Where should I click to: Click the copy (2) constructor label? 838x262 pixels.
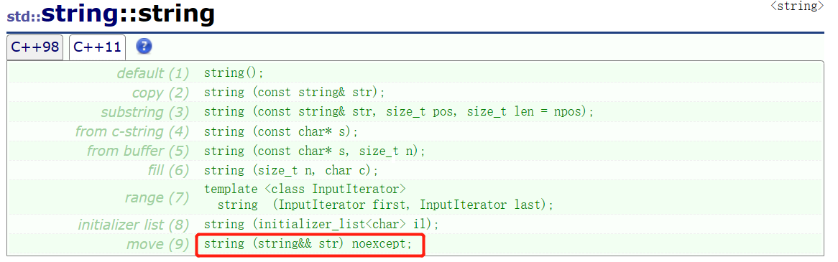tap(160, 93)
